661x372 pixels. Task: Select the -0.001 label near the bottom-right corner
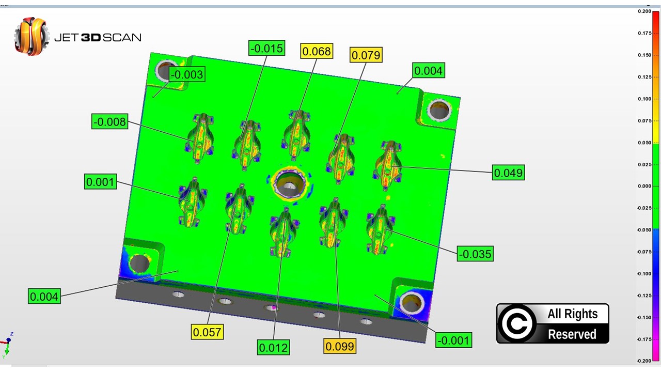pos(453,340)
